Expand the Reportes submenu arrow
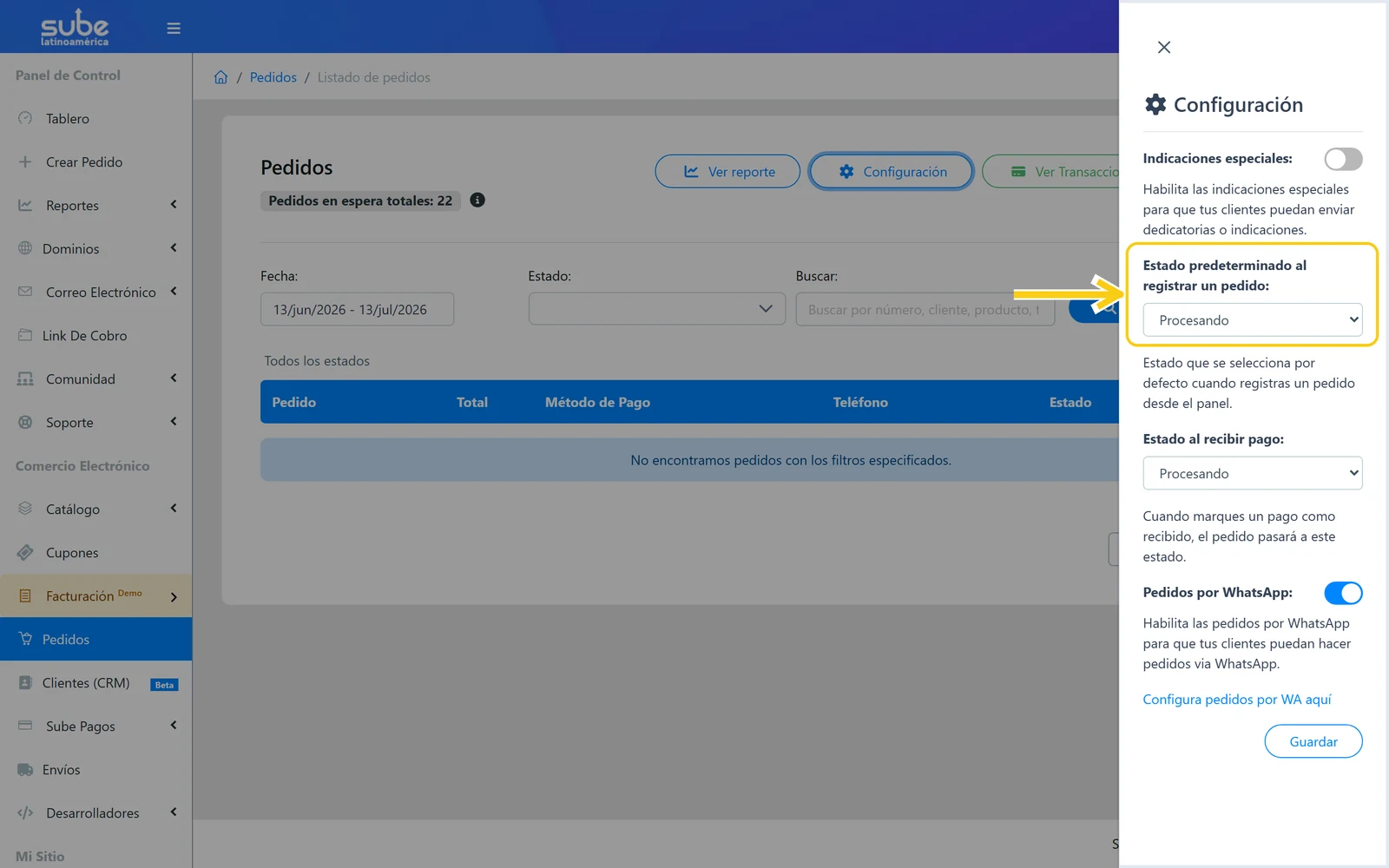1389x868 pixels. 174,205
